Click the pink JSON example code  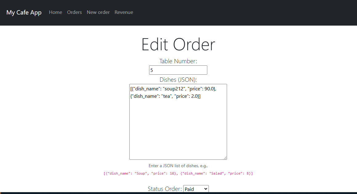coord(178,173)
